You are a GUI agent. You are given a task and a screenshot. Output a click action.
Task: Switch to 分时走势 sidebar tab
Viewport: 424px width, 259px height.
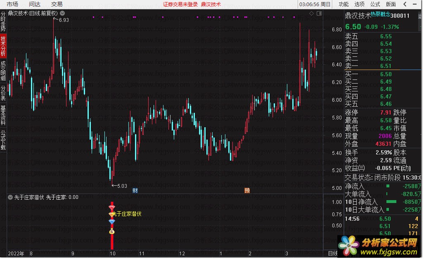[3, 21]
